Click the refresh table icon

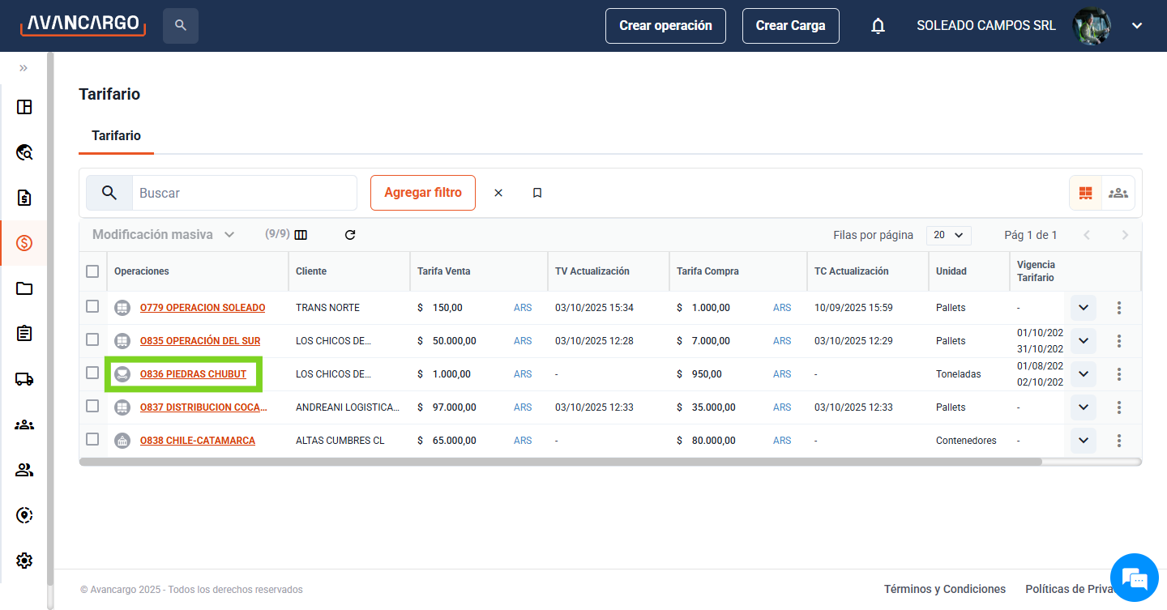[350, 235]
